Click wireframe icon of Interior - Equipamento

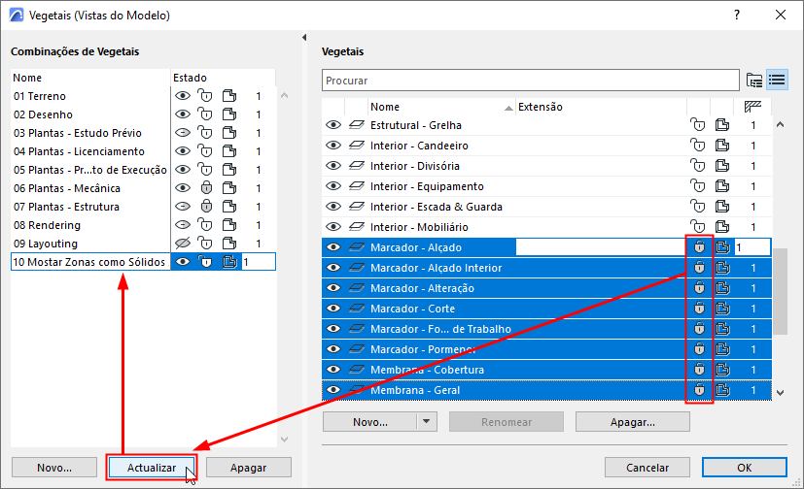pyautogui.click(x=722, y=186)
